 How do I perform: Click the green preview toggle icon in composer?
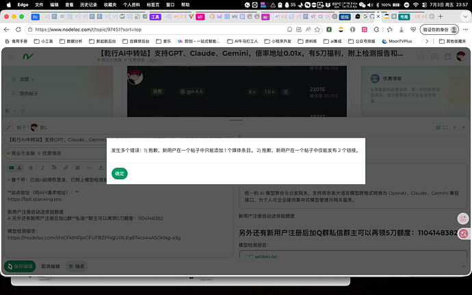point(438,128)
